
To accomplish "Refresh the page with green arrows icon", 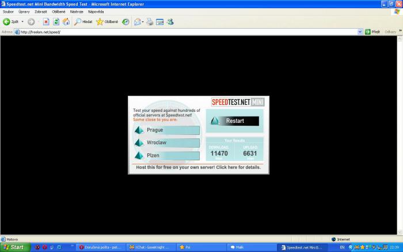I will click(x=56, y=22).
